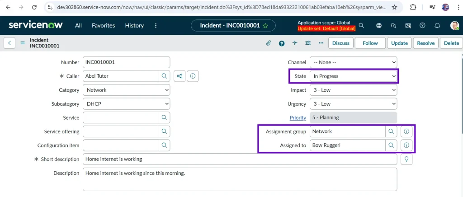Open the globe scope selector icon

(x=379, y=26)
